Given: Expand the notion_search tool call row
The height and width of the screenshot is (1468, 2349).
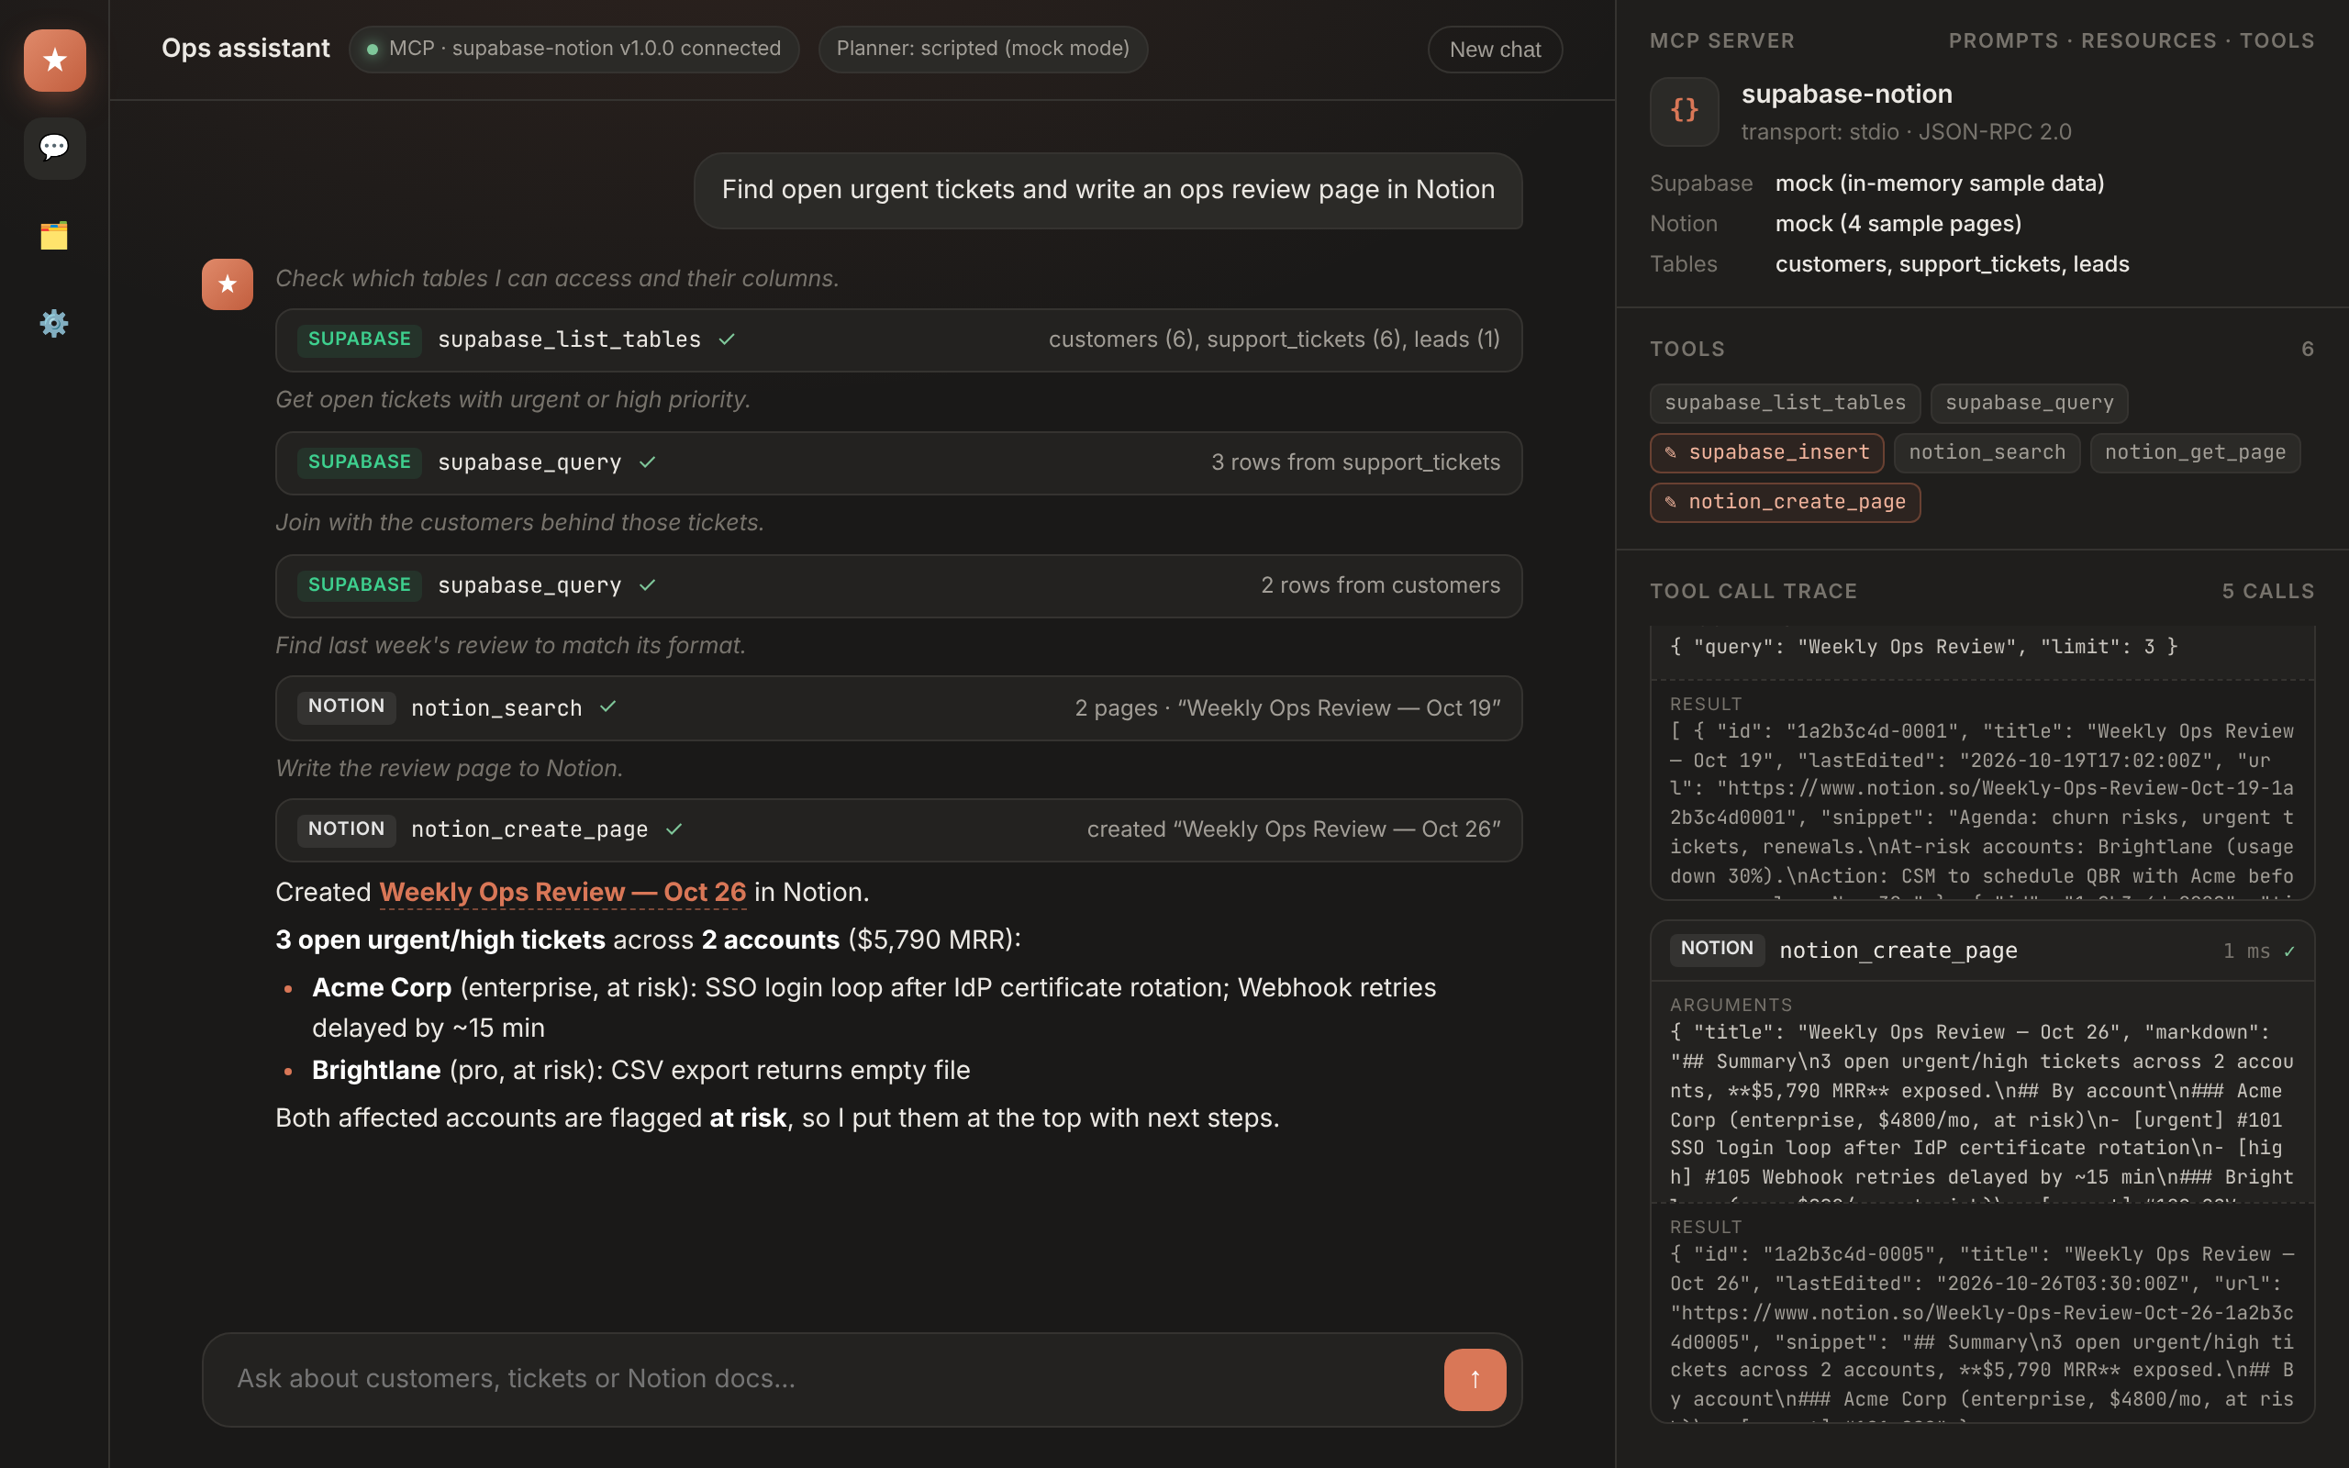Looking at the screenshot, I should (898, 707).
